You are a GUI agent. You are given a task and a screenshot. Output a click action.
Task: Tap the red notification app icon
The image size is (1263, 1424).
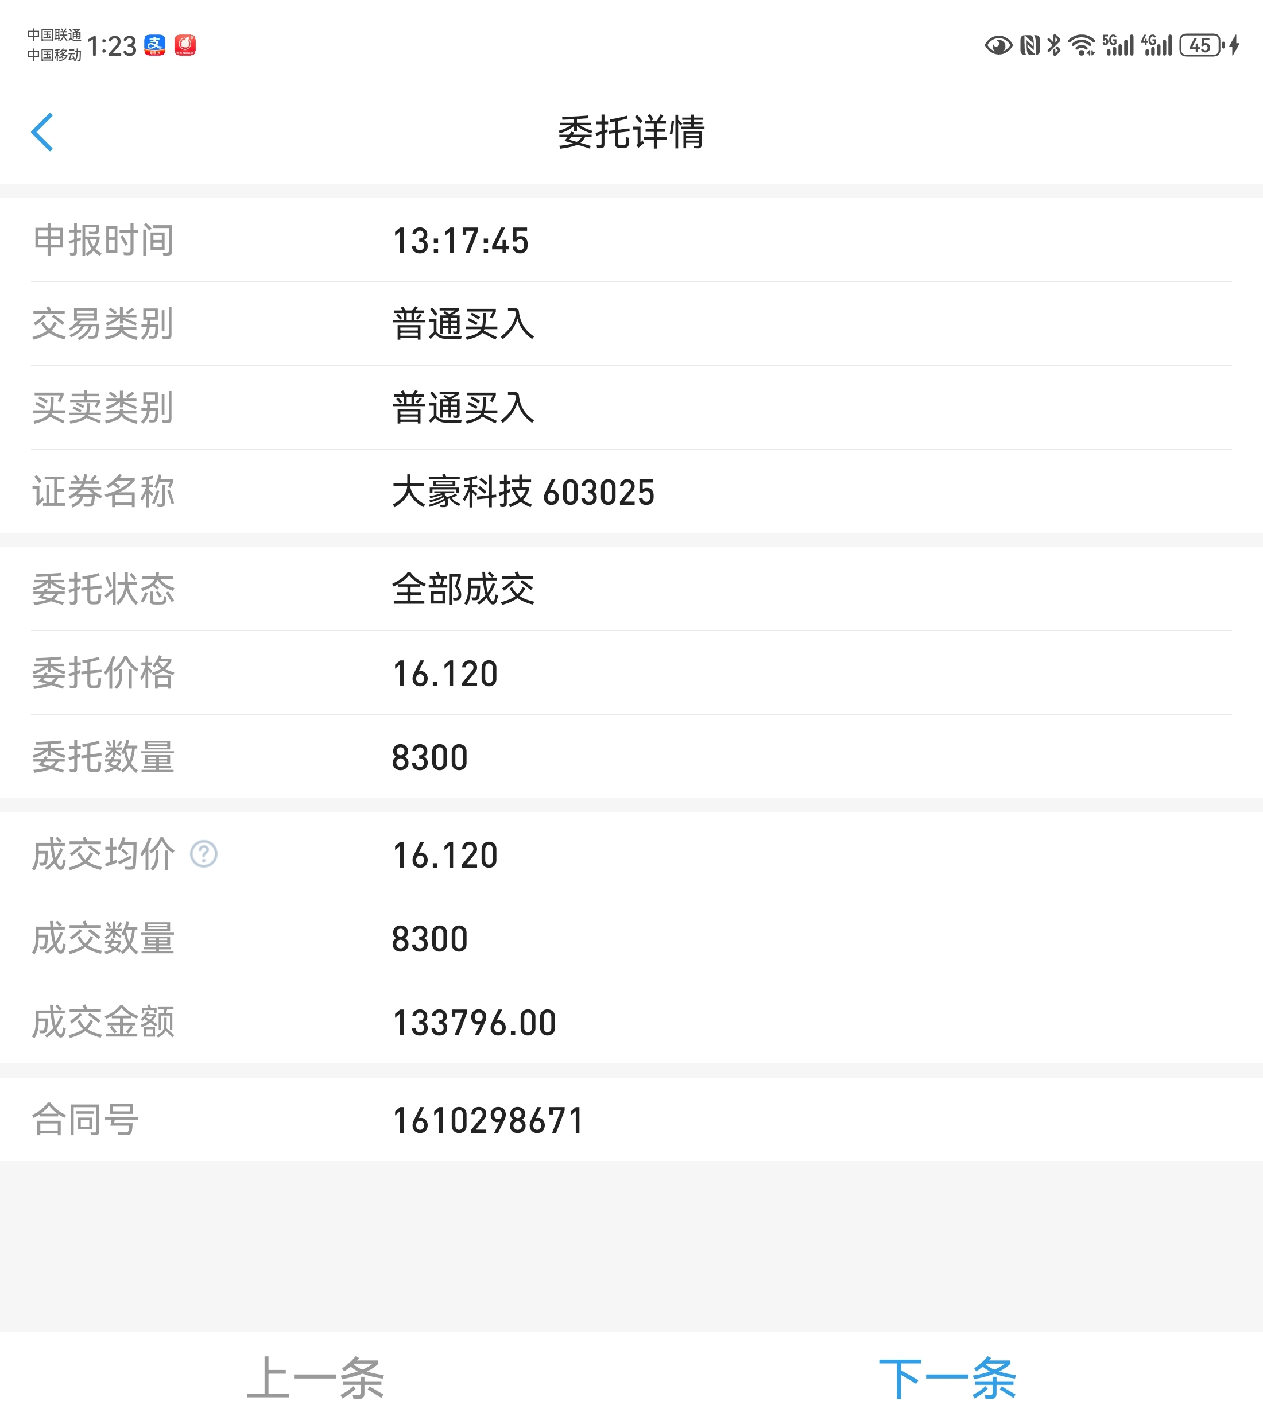coord(185,45)
